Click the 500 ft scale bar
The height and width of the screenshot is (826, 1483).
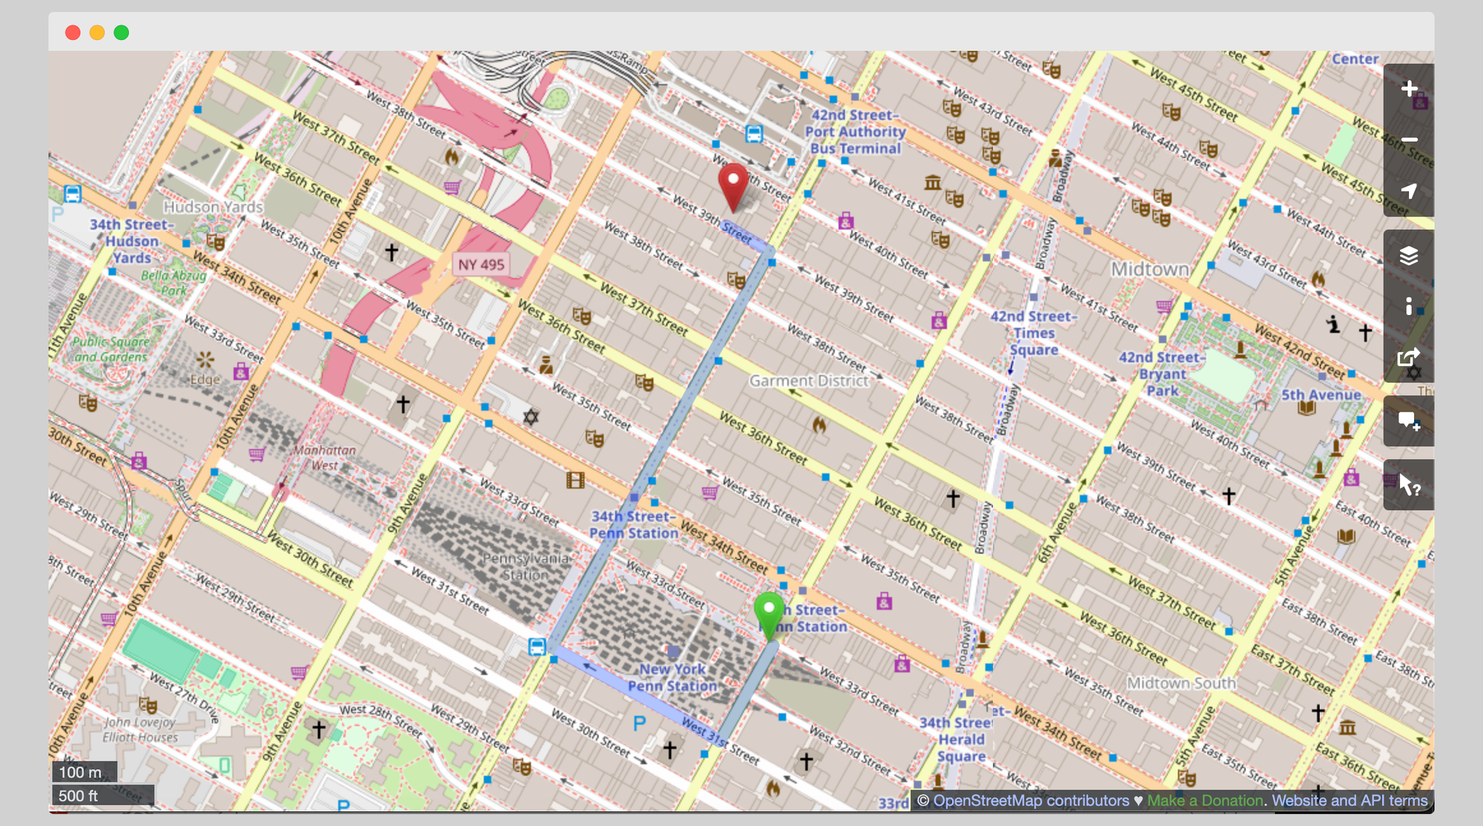[103, 796]
